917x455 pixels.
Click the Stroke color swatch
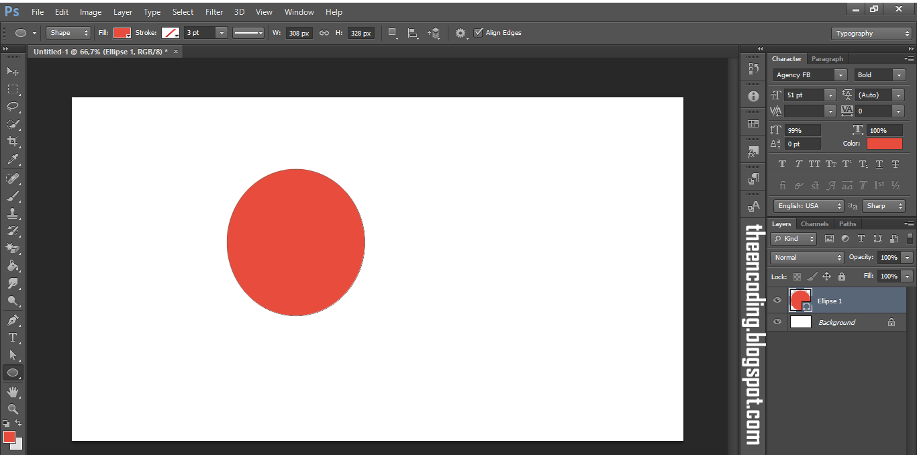(171, 33)
